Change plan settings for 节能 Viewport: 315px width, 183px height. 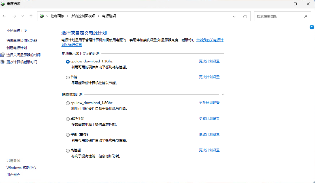click(209, 77)
